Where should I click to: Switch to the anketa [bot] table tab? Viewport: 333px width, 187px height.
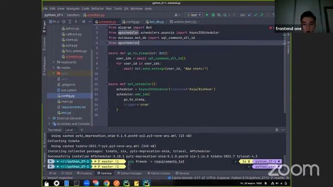pyautogui.click(x=184, y=22)
